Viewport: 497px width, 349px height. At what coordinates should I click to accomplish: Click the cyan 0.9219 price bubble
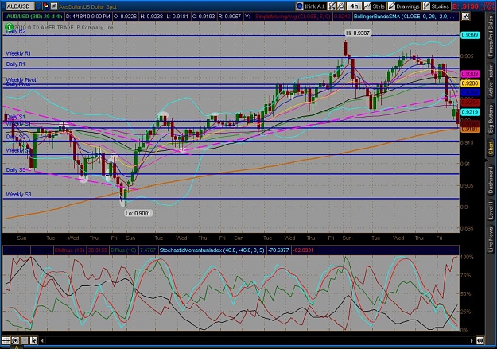[x=470, y=112]
